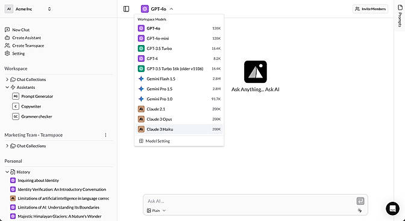This screenshot has width=405, height=221.
Task: Open the Setting gear icon
Action: [x=7, y=53]
